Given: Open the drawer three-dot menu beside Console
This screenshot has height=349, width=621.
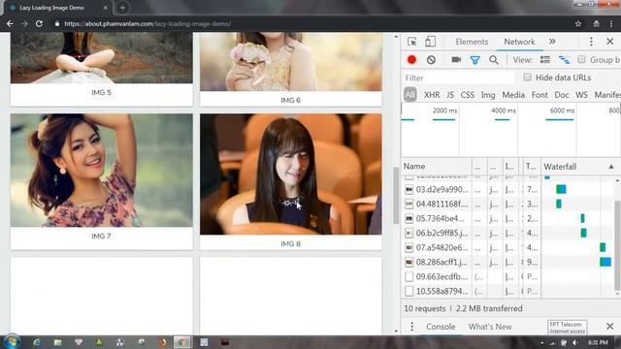Looking at the screenshot, I should coord(411,327).
